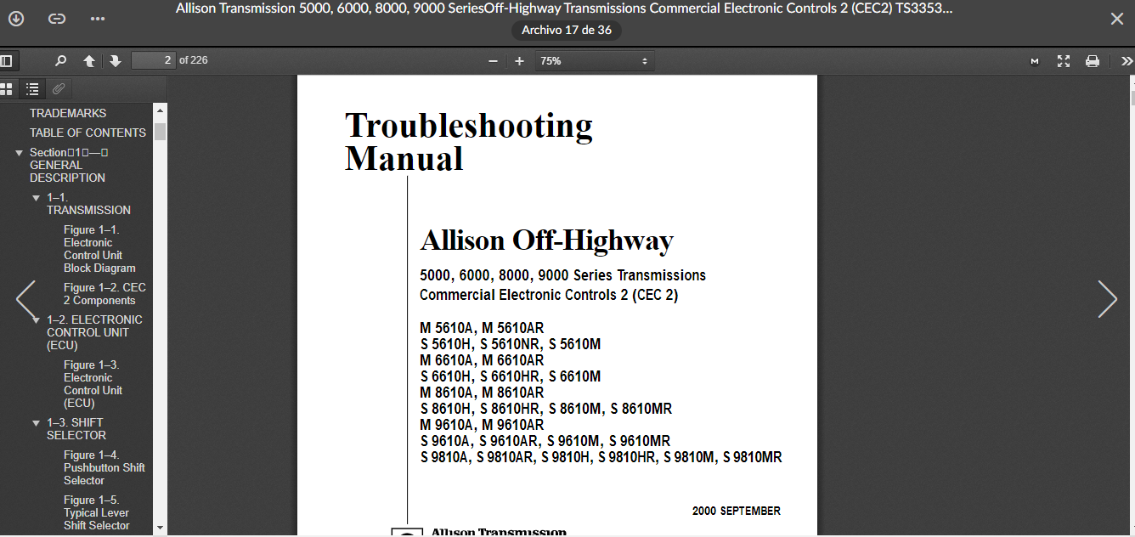Open 1–3. SHIFT SELECTOR outline entry
The height and width of the screenshot is (537, 1135).
point(76,429)
